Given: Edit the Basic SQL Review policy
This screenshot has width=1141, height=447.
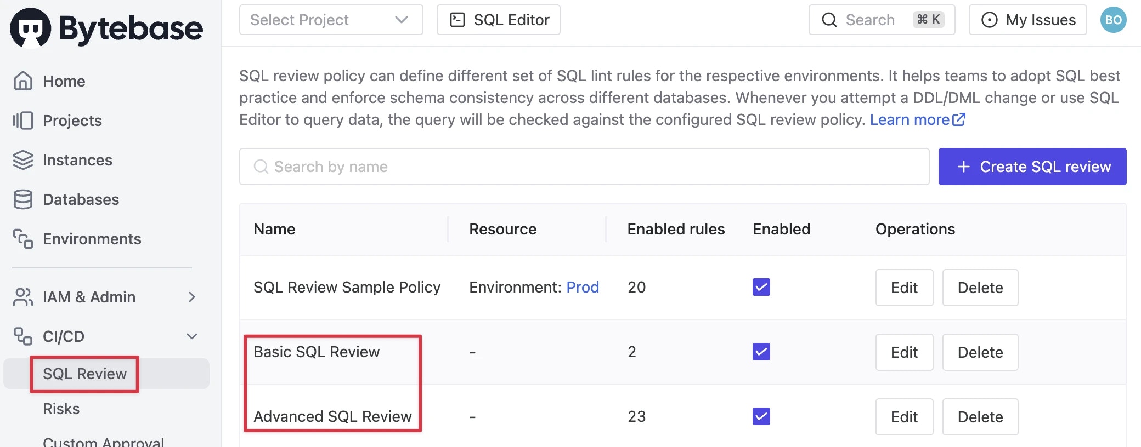Looking at the screenshot, I should point(904,352).
